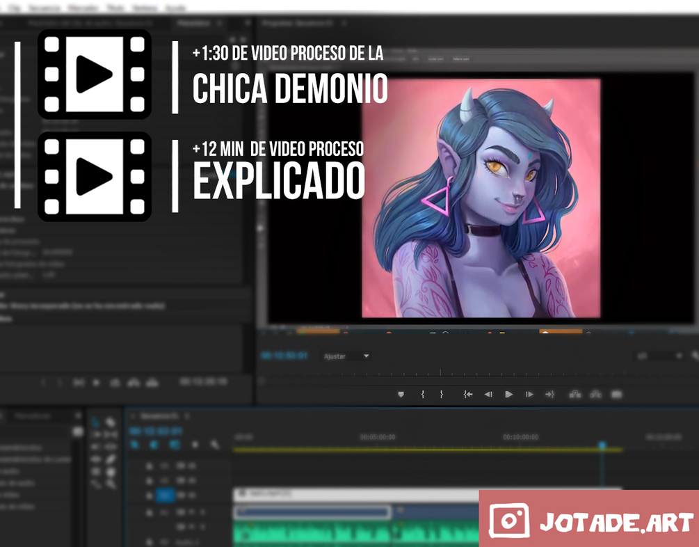Toggle lock on the topmost video track
This screenshot has width=699, height=547.
[x=150, y=466]
